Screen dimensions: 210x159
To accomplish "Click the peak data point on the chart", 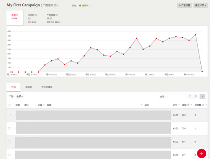I will click(196, 35).
